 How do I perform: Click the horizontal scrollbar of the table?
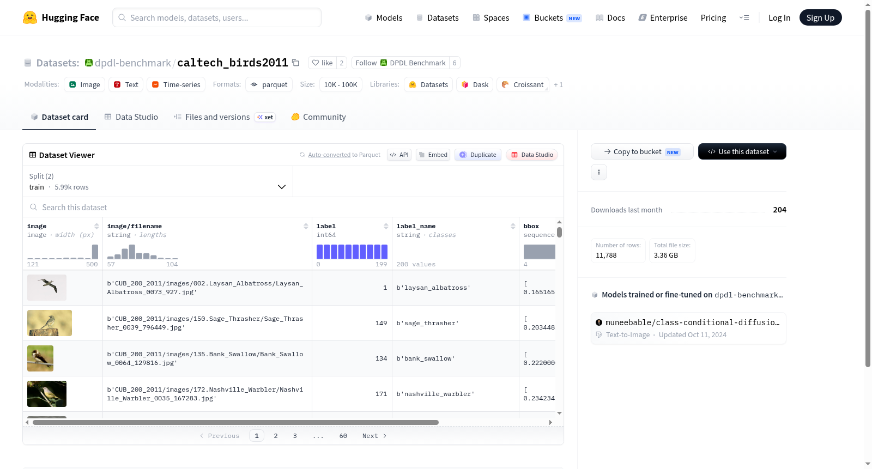(x=235, y=422)
